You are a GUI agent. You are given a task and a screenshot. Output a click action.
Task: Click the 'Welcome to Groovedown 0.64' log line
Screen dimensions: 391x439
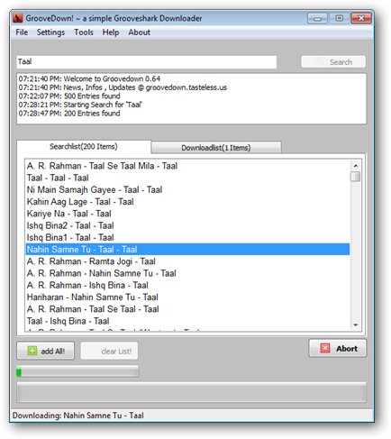tap(89, 78)
